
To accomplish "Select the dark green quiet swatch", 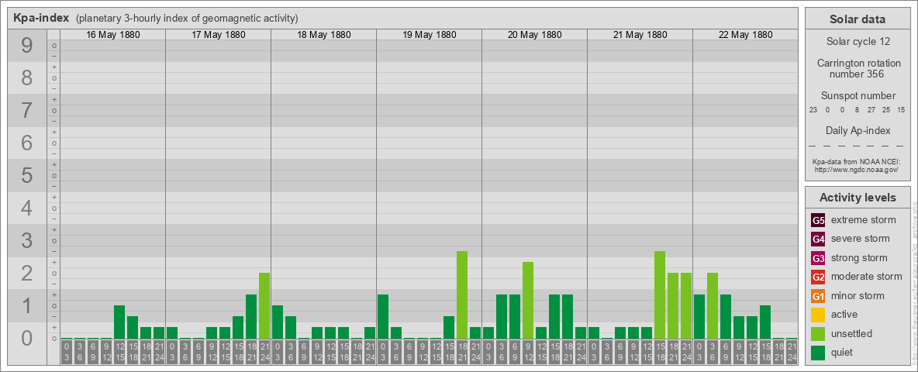I will 818,352.
